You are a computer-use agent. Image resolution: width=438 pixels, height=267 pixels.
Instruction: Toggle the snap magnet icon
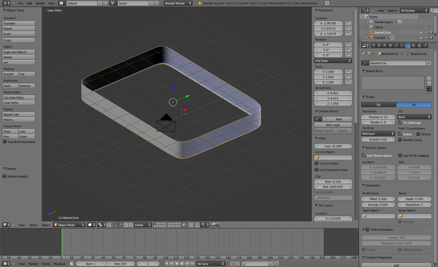pos(198,225)
